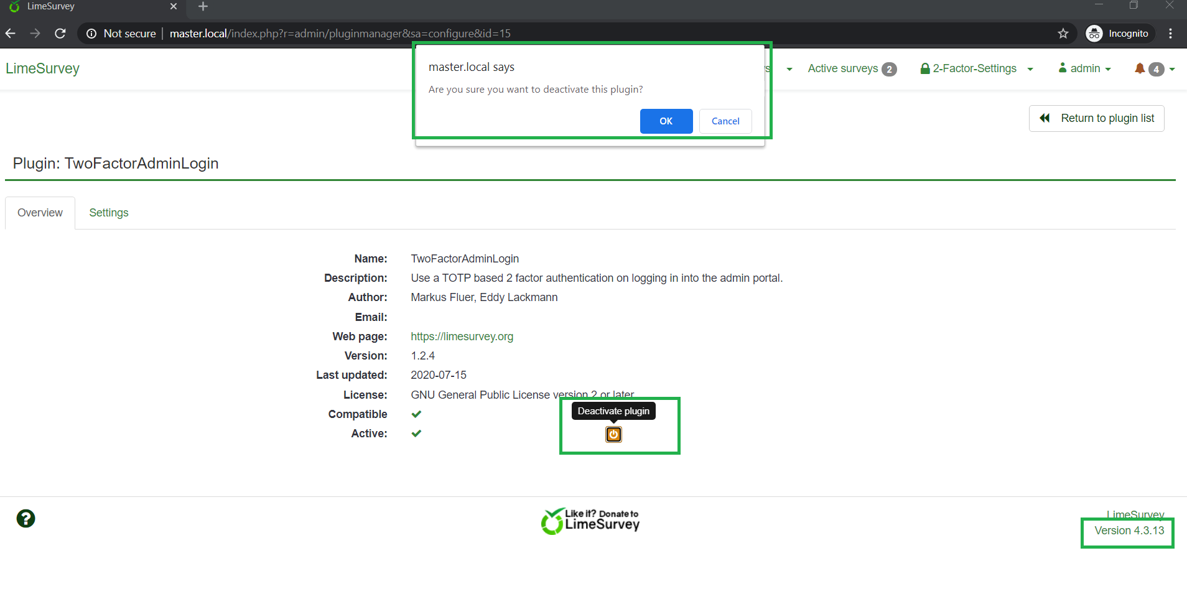Open the admin user dropdown
The height and width of the screenshot is (599, 1187).
pyautogui.click(x=1085, y=68)
